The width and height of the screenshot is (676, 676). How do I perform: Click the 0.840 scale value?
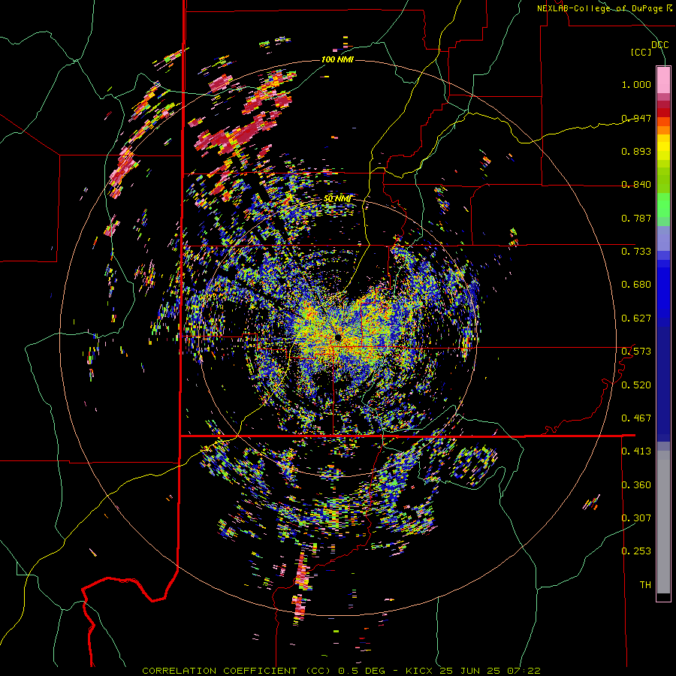pyautogui.click(x=636, y=185)
